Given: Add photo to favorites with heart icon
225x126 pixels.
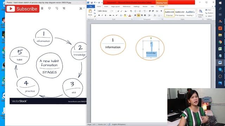Looking at the screenshot, I should click(49, 8).
